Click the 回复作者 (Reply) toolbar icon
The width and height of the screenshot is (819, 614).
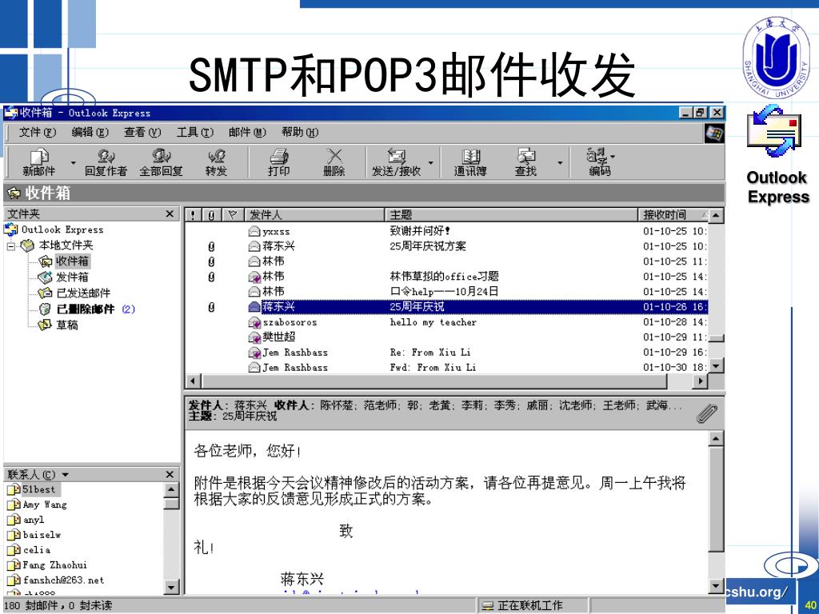(x=106, y=161)
